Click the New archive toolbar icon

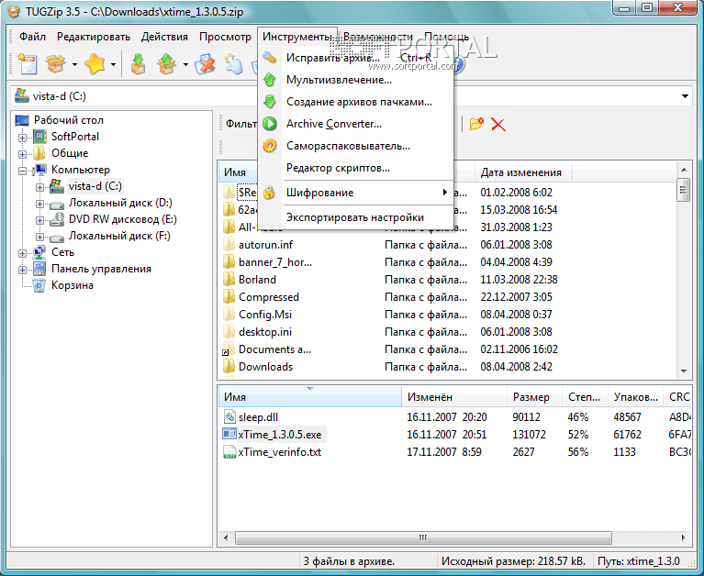[27, 64]
